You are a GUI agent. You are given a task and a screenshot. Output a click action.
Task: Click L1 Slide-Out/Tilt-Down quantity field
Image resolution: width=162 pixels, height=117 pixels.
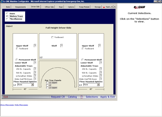click(35, 79)
